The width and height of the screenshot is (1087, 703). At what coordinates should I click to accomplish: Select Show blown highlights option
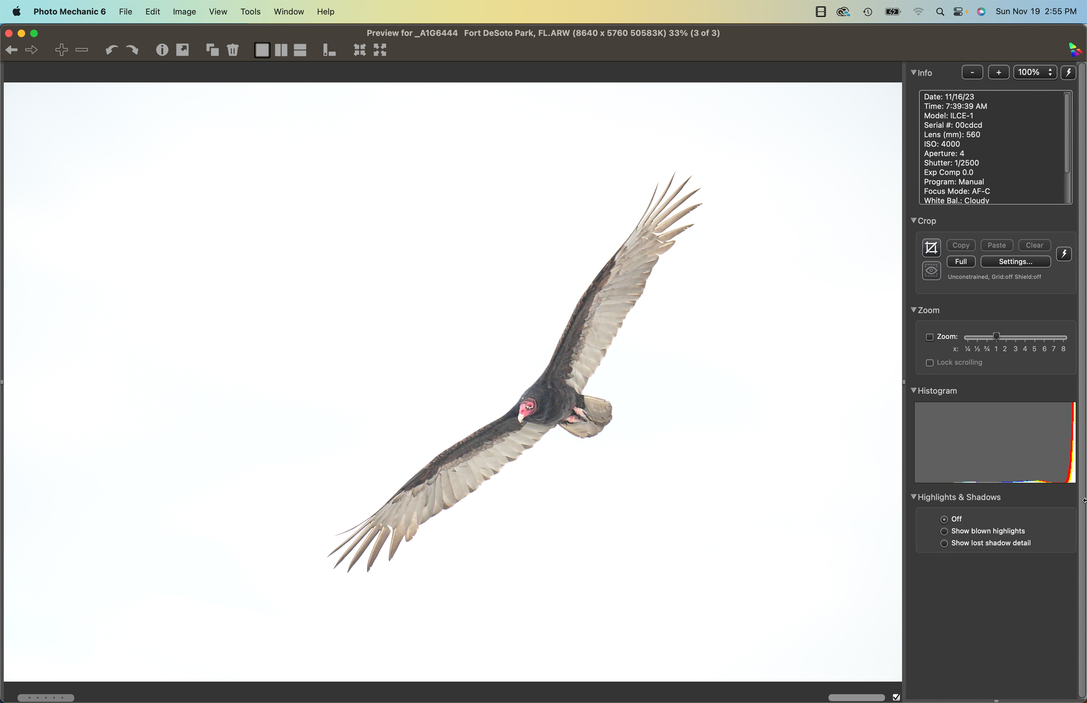(944, 531)
